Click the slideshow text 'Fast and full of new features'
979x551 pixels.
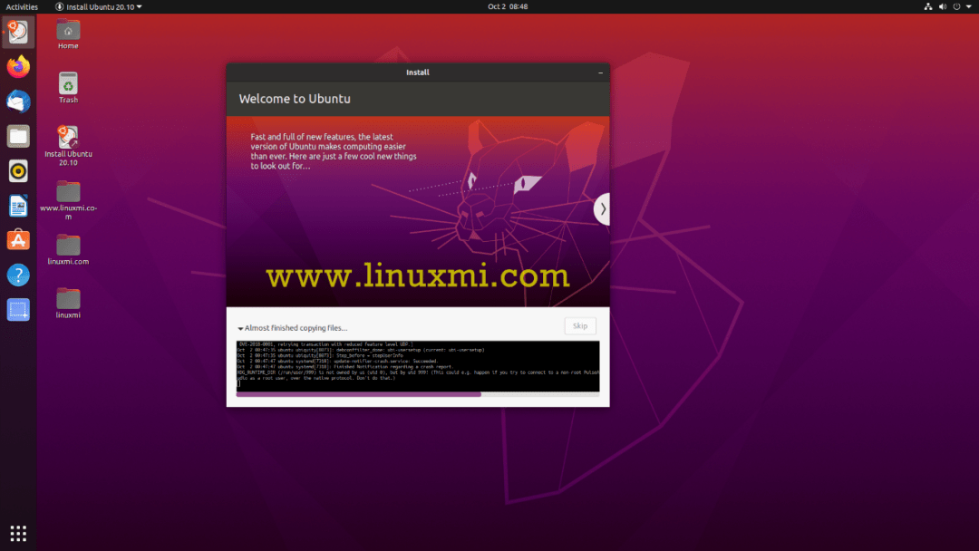(x=334, y=151)
